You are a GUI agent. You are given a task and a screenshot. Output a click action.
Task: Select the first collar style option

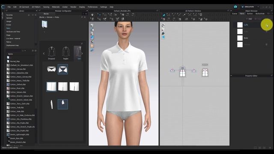pos(51,69)
